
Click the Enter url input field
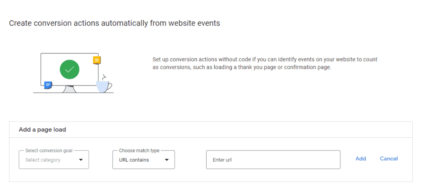(x=273, y=160)
